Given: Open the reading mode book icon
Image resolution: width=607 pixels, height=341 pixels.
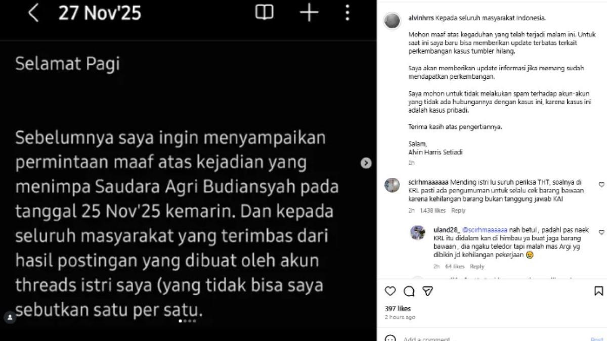Looking at the screenshot, I should click(x=265, y=12).
